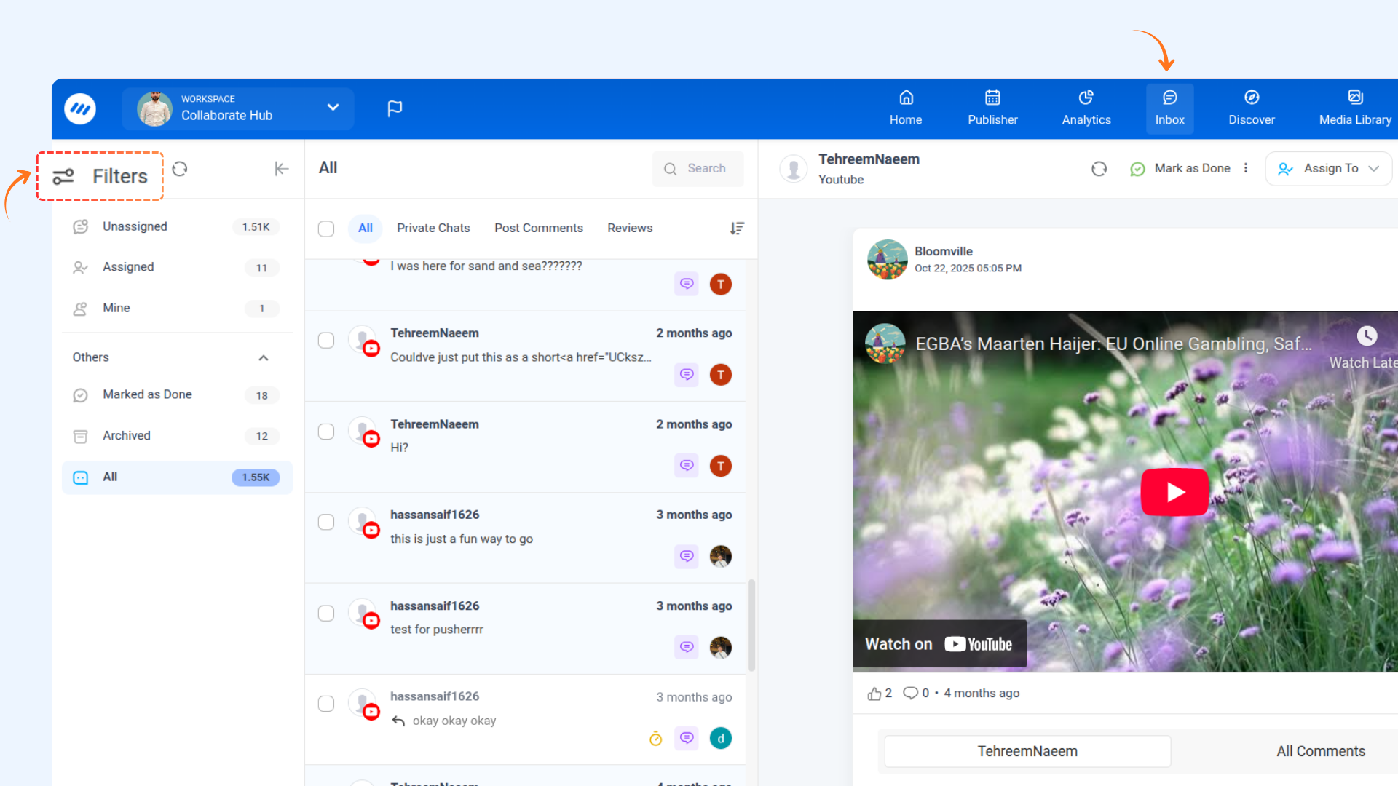This screenshot has height=786, width=1398.
Task: Open Publisher from top navigation
Action: (992, 108)
